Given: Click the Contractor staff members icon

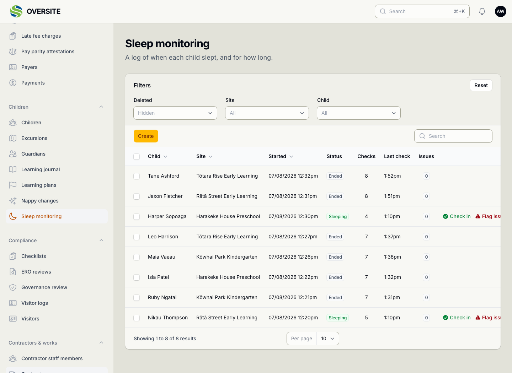Looking at the screenshot, I should (x=13, y=358).
